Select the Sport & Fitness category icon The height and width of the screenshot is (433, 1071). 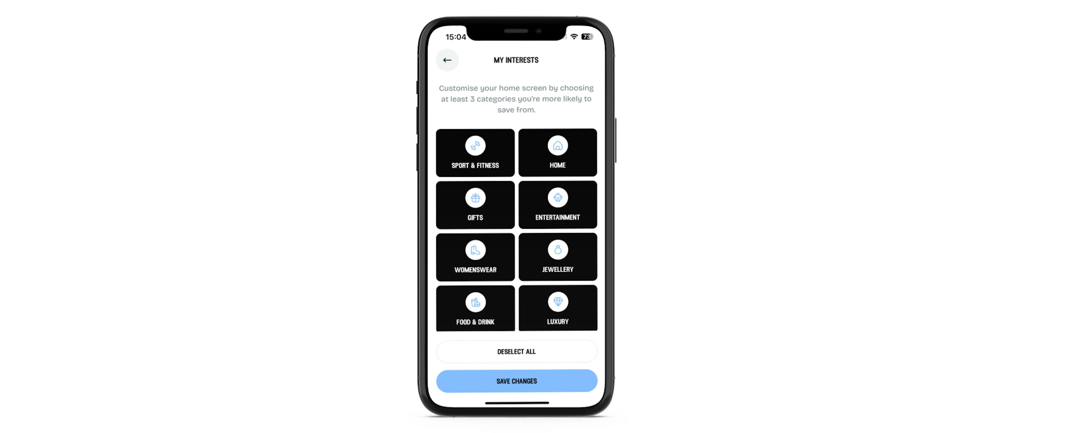(475, 145)
